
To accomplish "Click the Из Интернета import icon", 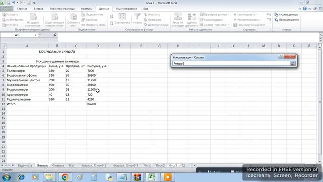I will [4, 20].
